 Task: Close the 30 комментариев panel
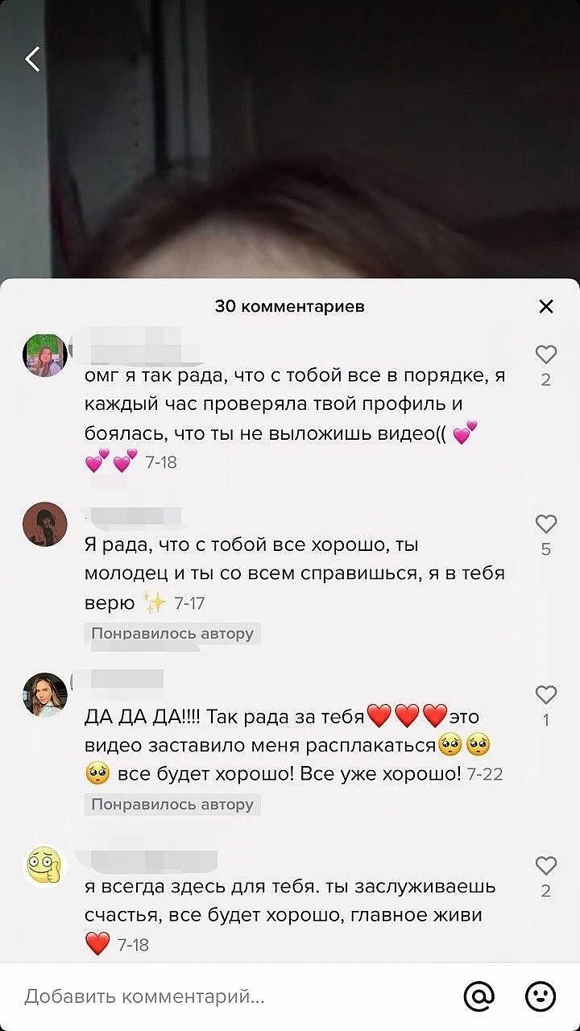546,306
